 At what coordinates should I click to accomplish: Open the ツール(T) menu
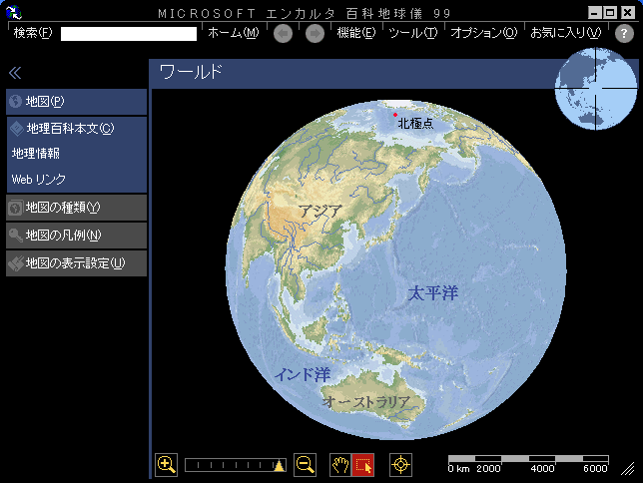pos(413,32)
